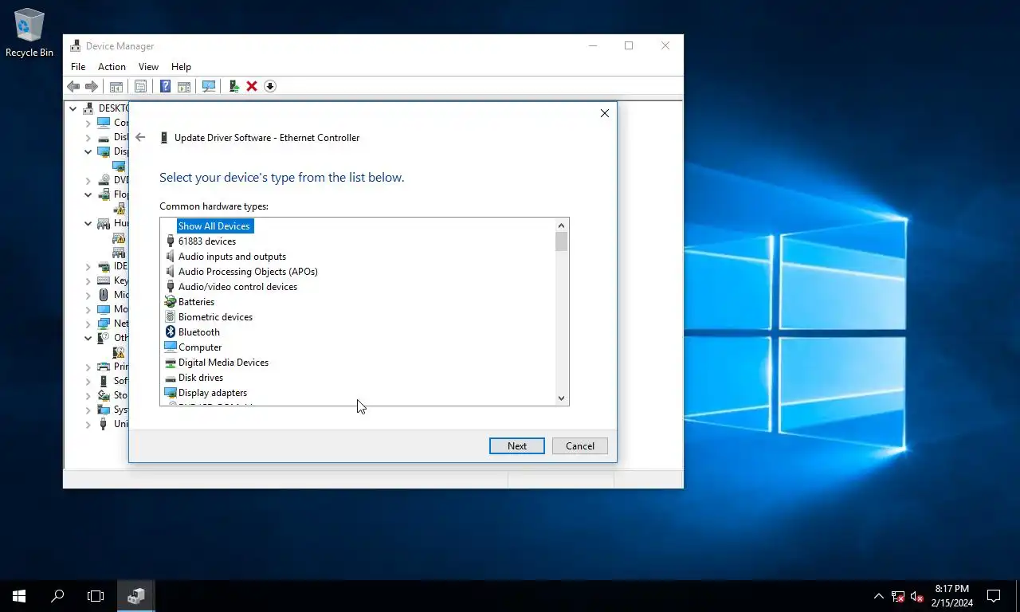
Task: Click the Scan for hardware changes monitor icon
Action: pos(209,86)
